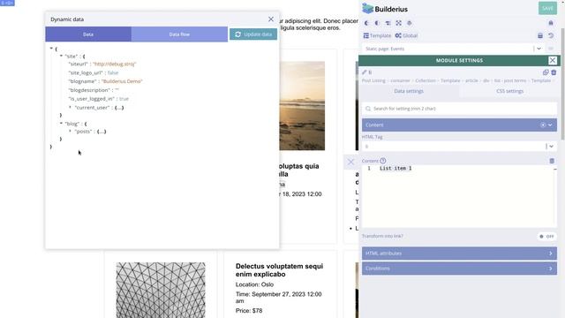Open the Global settings
The height and width of the screenshot is (318, 565).
point(406,35)
